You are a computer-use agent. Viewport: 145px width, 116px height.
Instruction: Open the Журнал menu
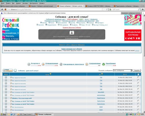click(18, 3)
